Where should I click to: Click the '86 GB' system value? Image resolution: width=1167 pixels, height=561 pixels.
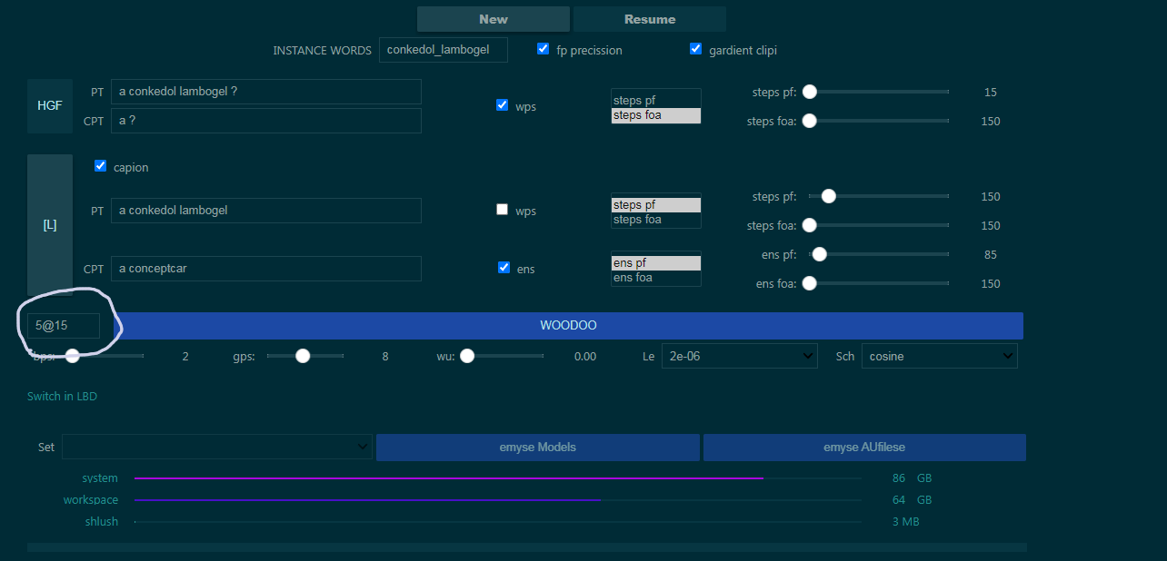pos(912,477)
